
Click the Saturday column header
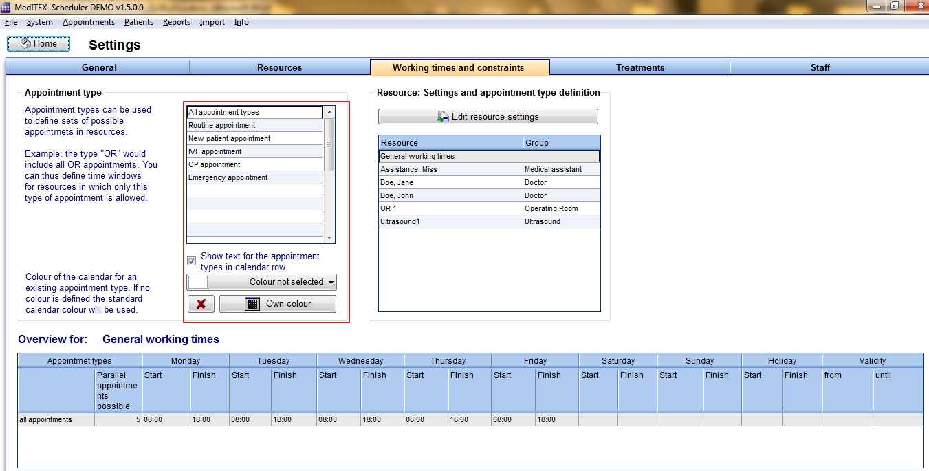click(x=617, y=360)
